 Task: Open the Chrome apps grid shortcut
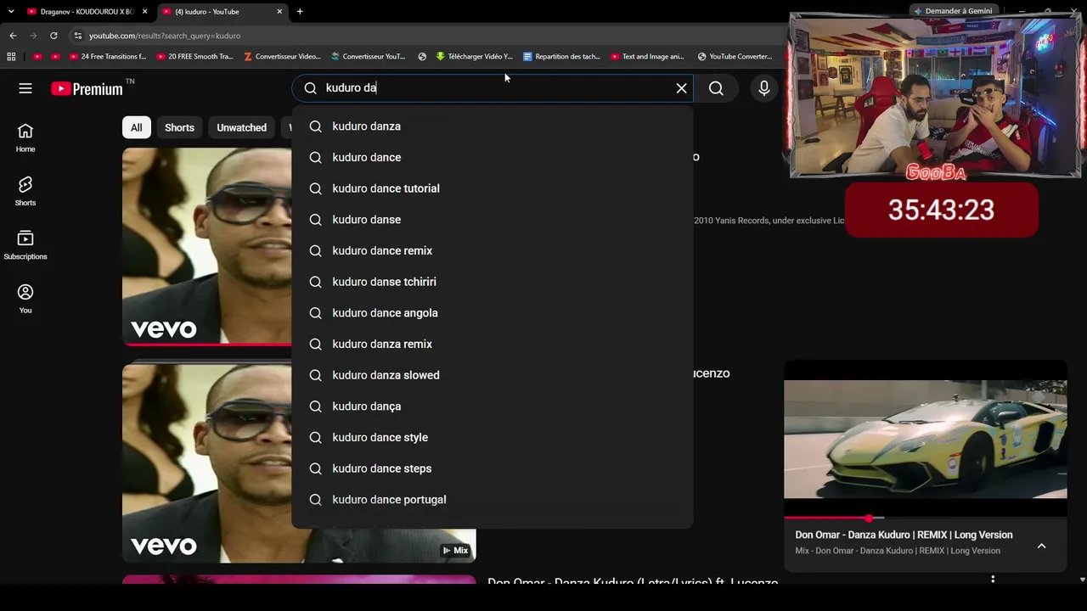(11, 57)
